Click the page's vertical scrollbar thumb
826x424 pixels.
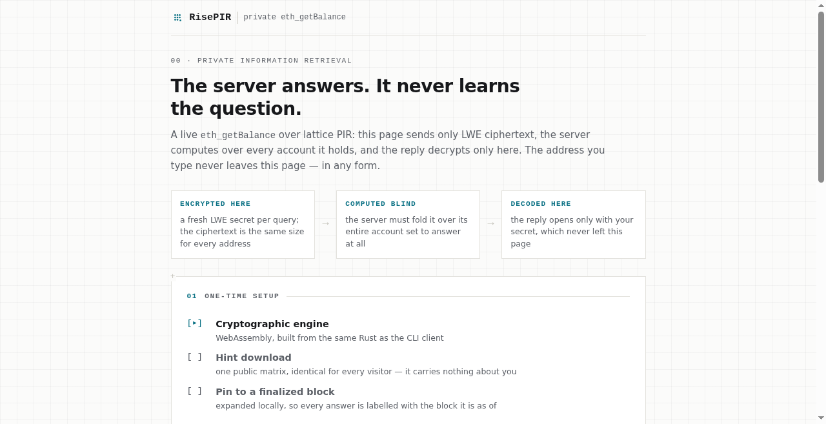coord(821,97)
